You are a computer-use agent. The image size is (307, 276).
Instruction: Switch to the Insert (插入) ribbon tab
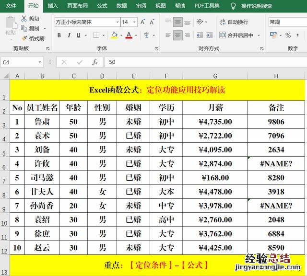pos(53,6)
